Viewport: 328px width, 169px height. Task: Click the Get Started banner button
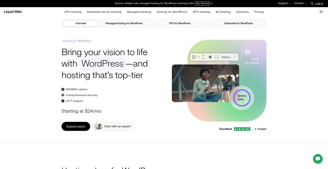(x=203, y=3)
